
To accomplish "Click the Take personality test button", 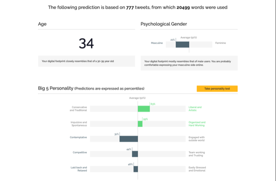I will (x=217, y=88).
